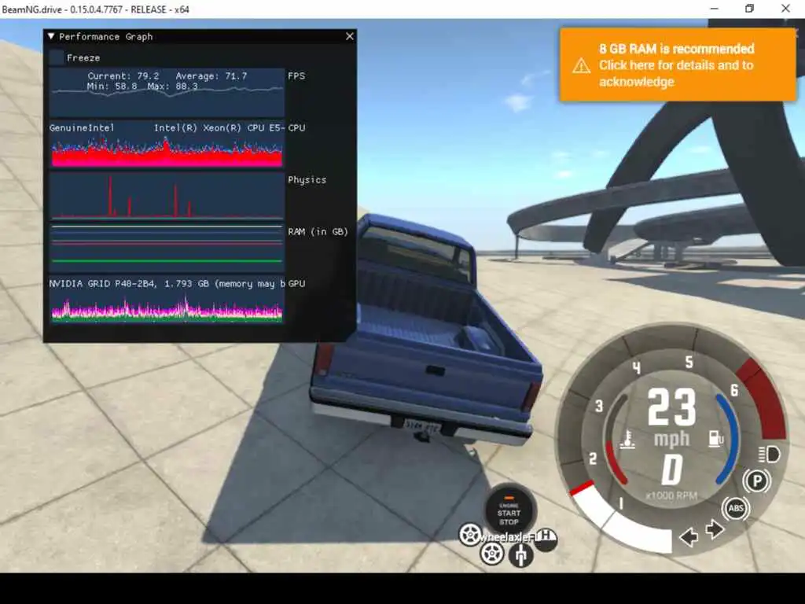
Task: Click the x1000 RPM label
Action: 671,495
